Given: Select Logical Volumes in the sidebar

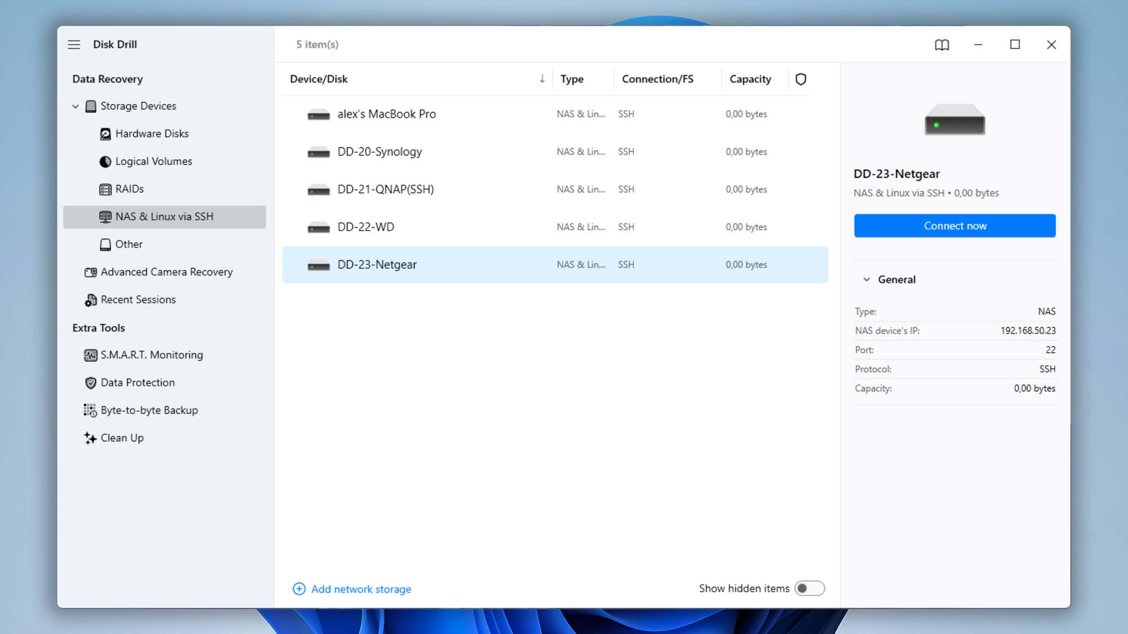Looking at the screenshot, I should [164, 162].
